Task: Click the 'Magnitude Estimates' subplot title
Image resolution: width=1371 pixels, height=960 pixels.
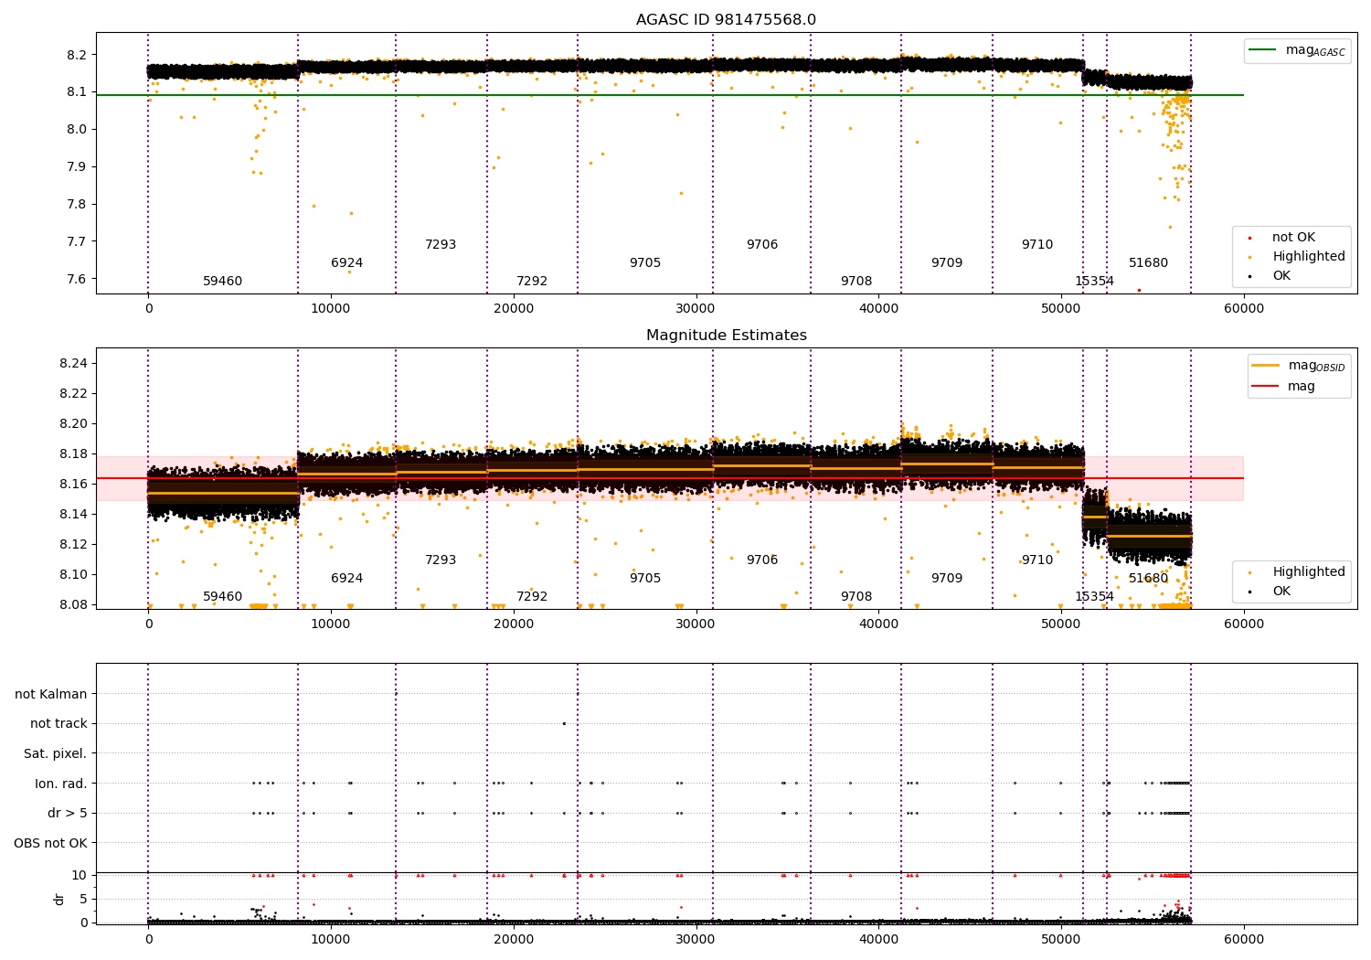Action: coord(726,336)
